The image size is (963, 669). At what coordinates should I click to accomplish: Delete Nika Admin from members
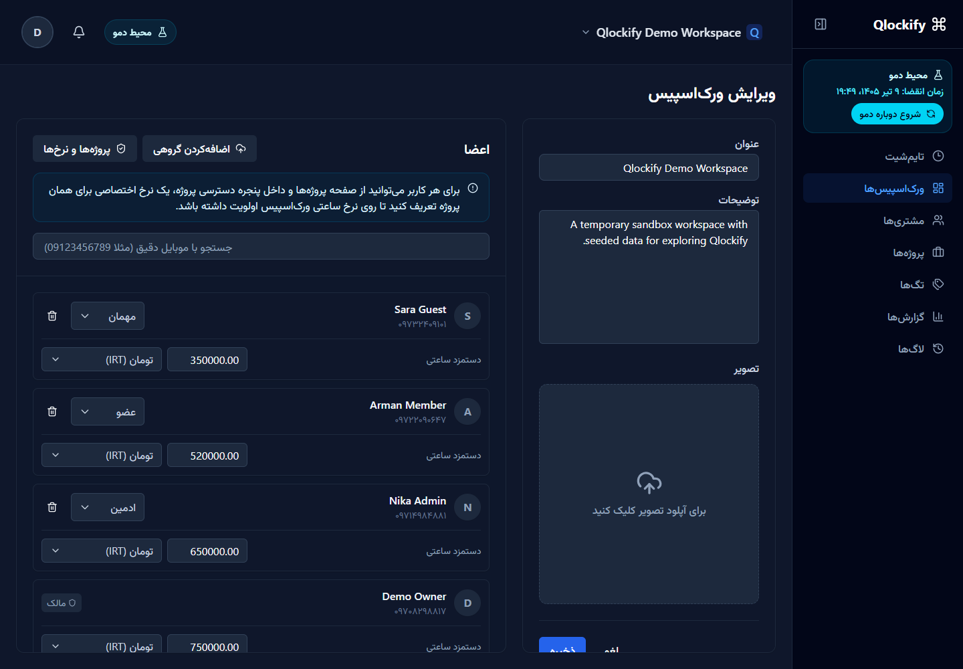point(52,507)
